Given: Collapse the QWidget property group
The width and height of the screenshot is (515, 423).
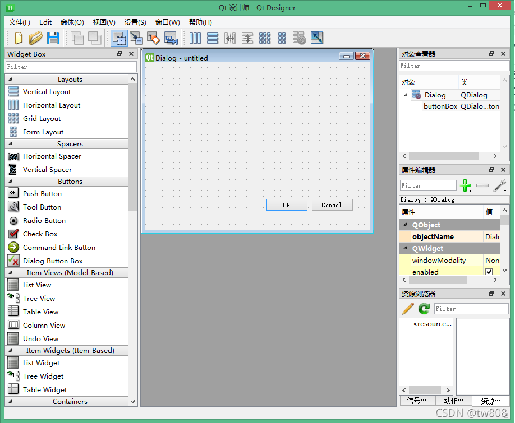Looking at the screenshot, I should [405, 248].
